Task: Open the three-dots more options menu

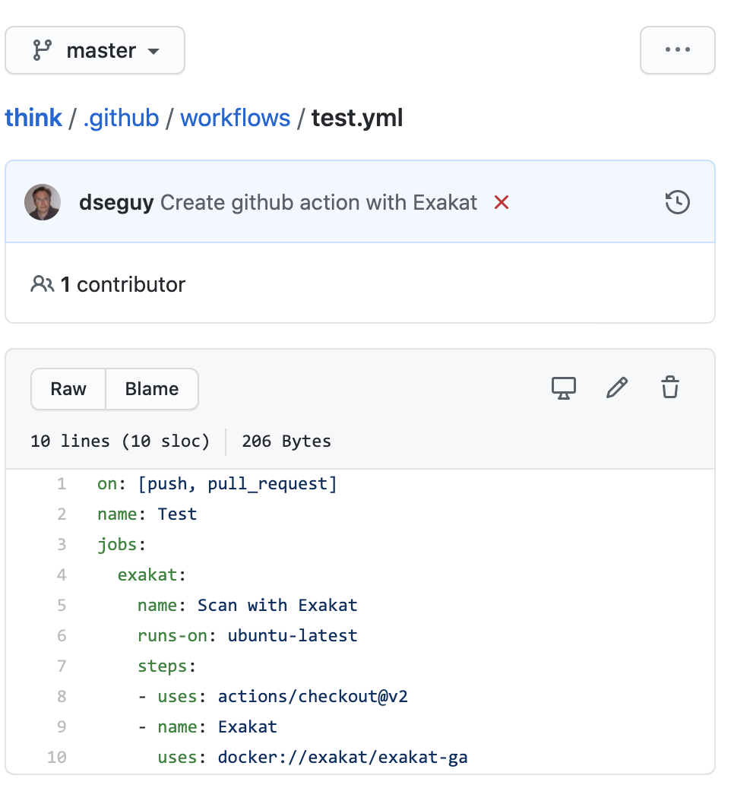Action: point(678,50)
